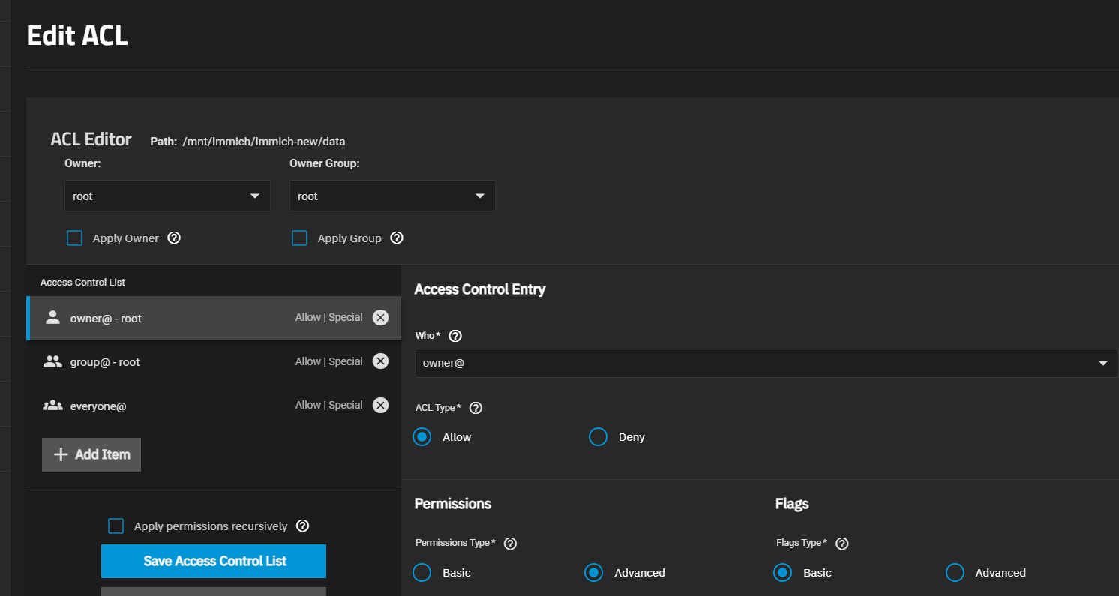
Task: Remove the group@ - root ACL entry
Action: (x=381, y=361)
